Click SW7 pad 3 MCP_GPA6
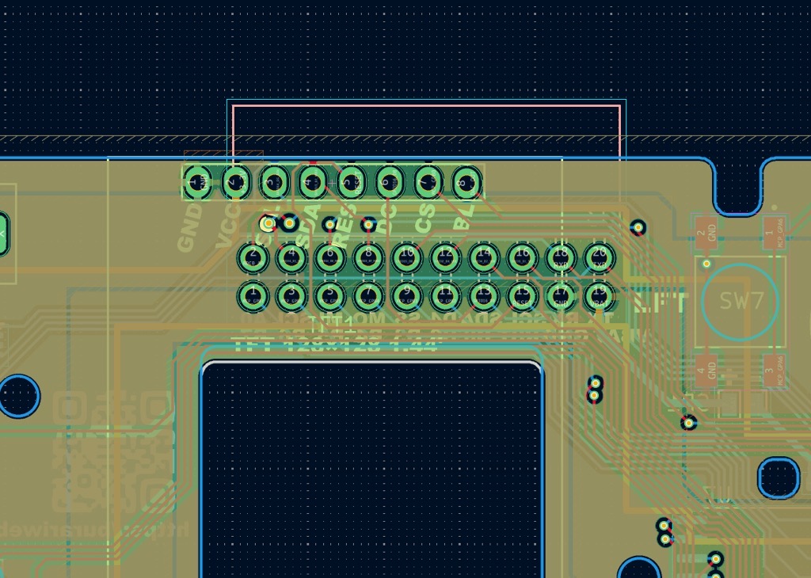The height and width of the screenshot is (578, 811). pyautogui.click(x=769, y=369)
